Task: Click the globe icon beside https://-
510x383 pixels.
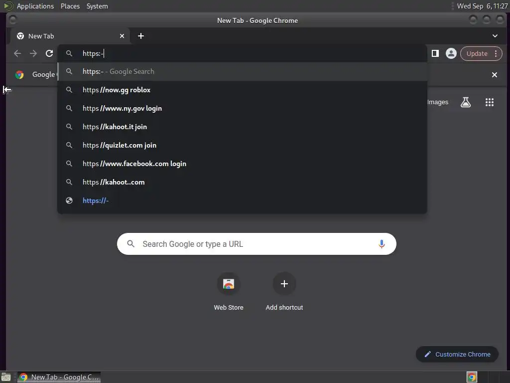Action: (x=69, y=200)
